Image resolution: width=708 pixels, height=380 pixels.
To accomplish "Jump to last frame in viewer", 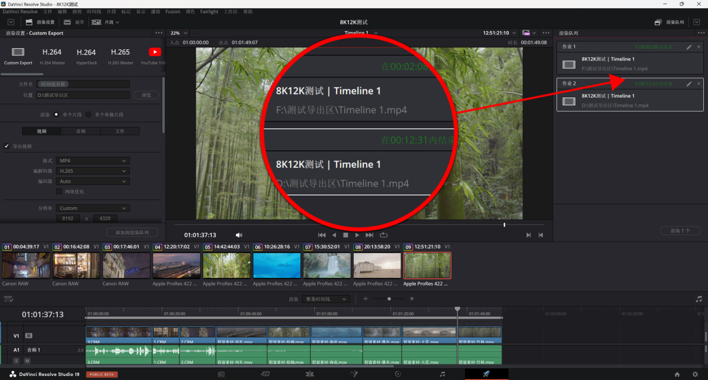I will pos(369,235).
